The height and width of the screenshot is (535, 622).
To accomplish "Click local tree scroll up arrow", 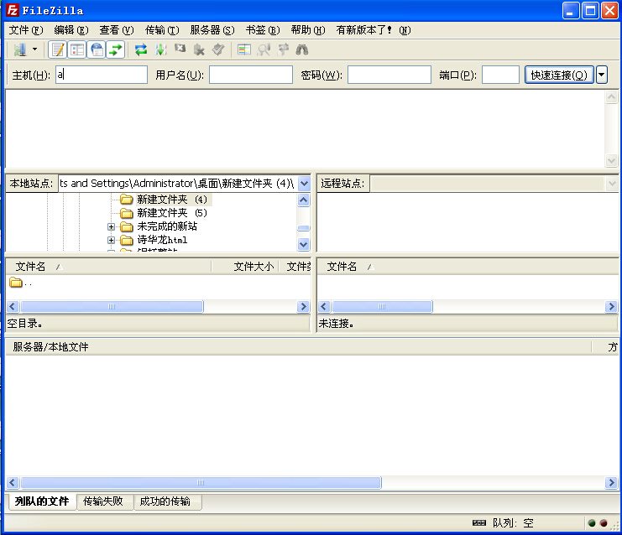I will click(x=304, y=200).
